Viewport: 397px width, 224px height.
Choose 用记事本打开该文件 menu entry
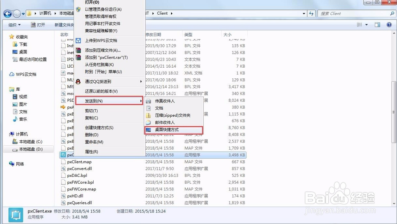(110, 23)
